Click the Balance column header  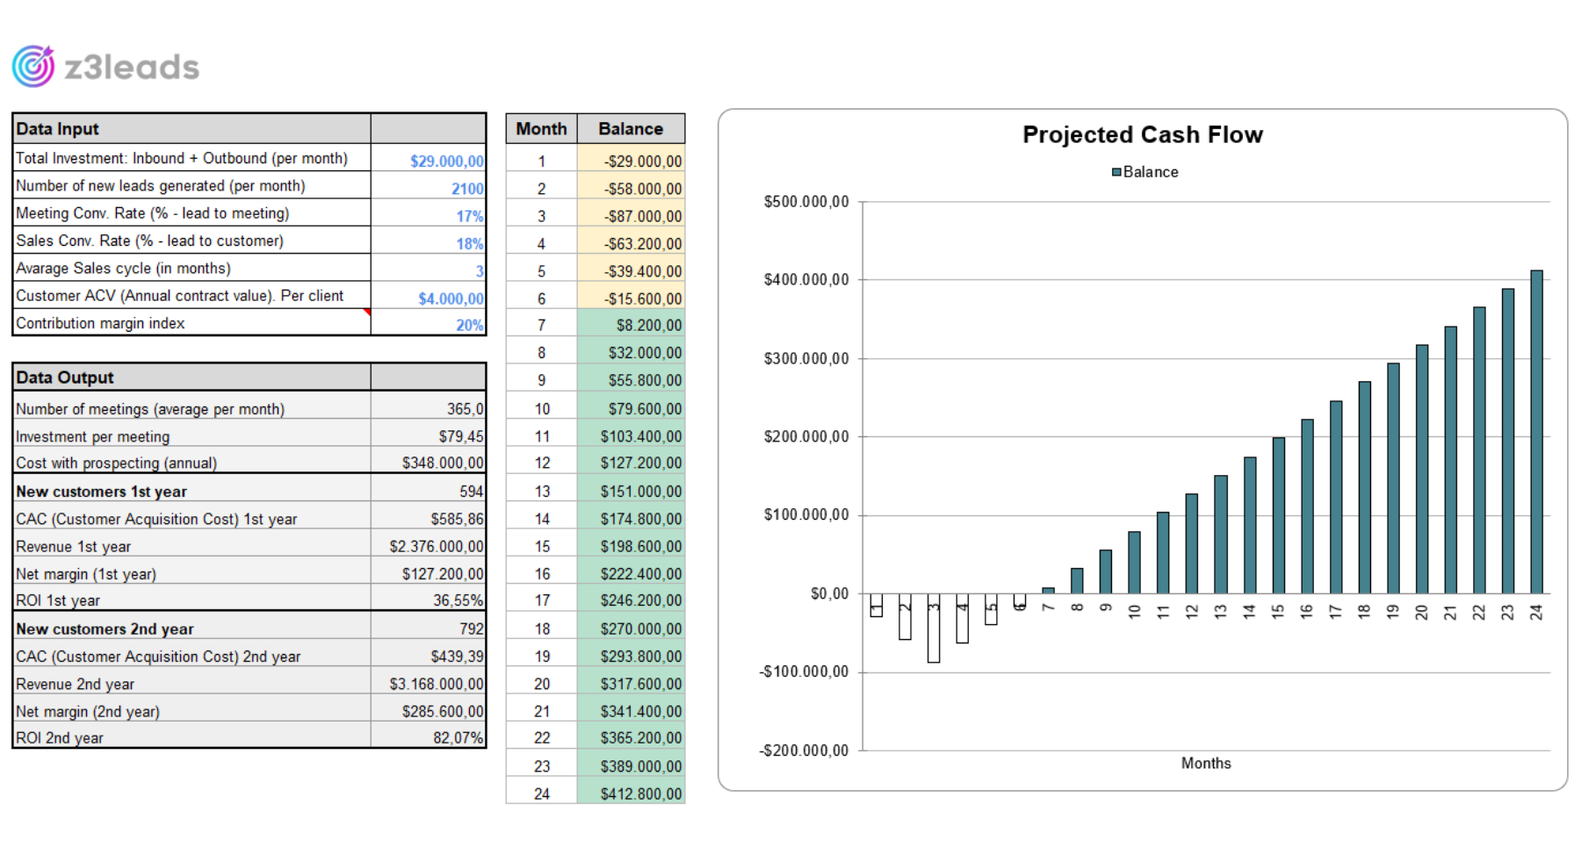coord(631,129)
